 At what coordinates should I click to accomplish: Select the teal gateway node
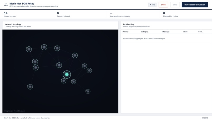[67, 74]
